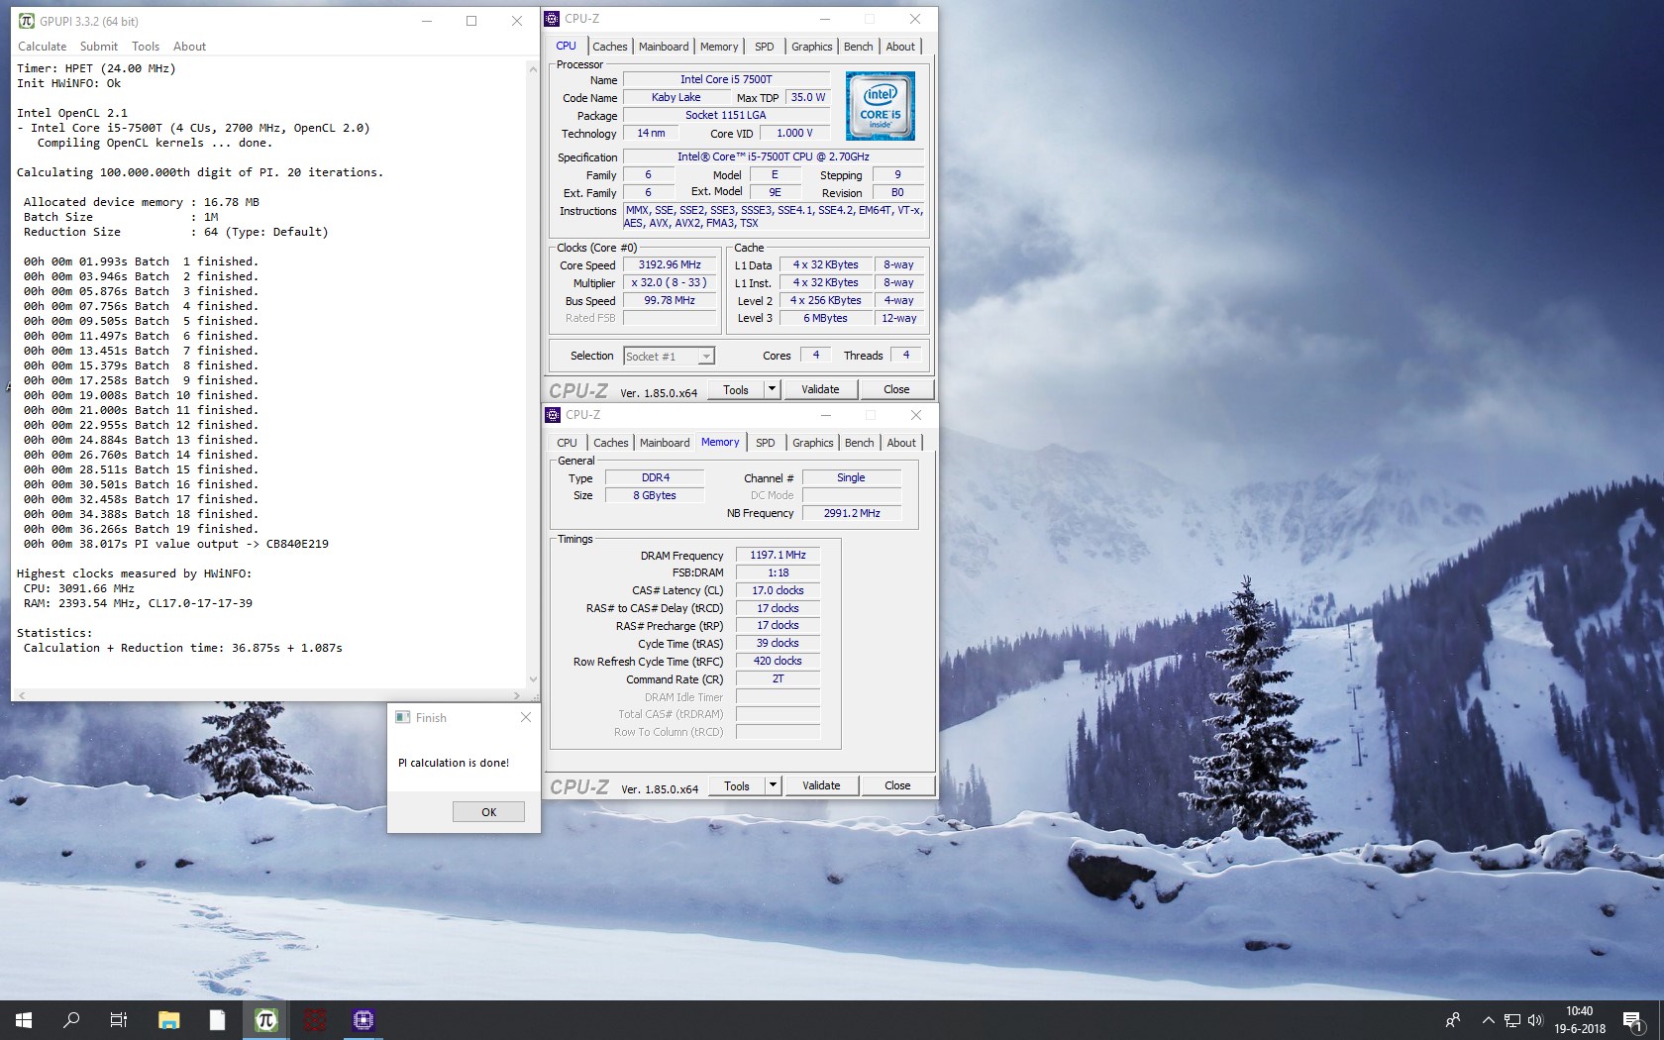Viewport: 1664px width, 1040px height.
Task: Select GPUPI pi icon on taskbar
Action: (x=265, y=1019)
